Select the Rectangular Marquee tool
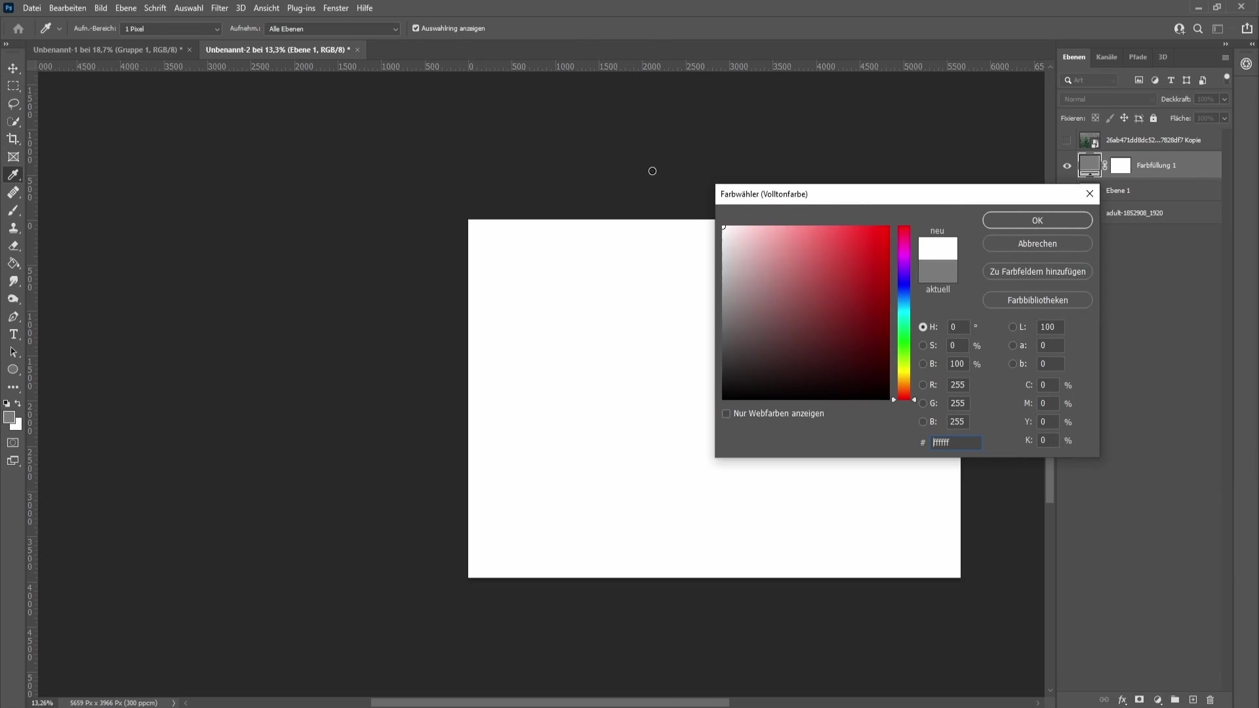The width and height of the screenshot is (1259, 708). (13, 86)
